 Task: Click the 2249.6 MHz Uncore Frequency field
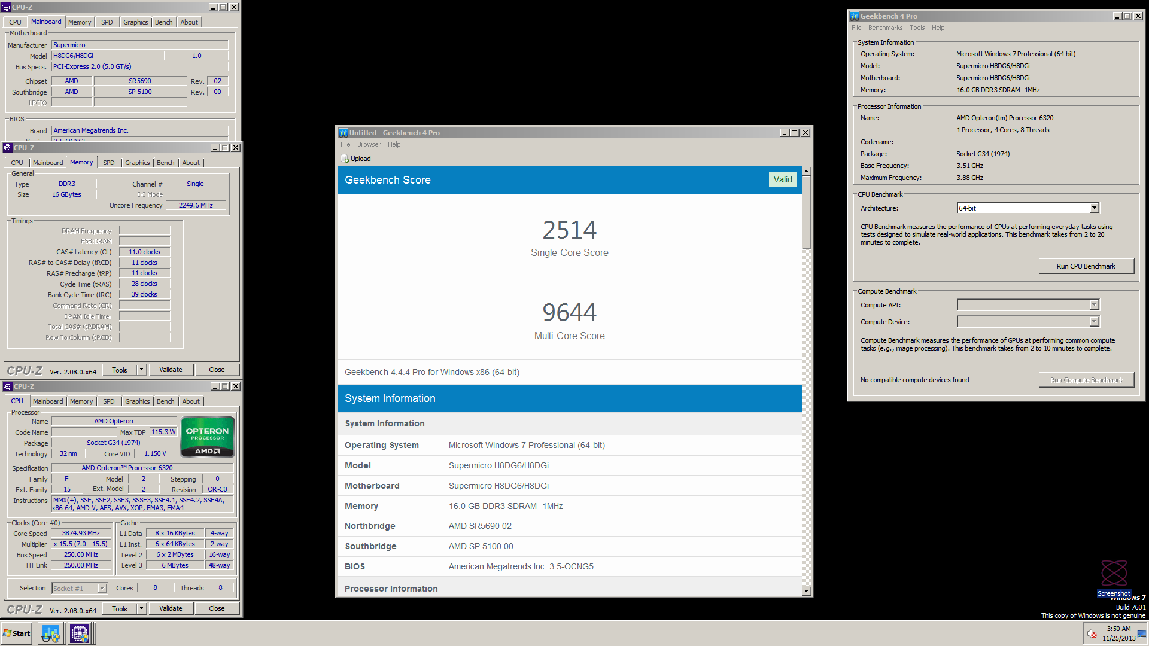(196, 205)
